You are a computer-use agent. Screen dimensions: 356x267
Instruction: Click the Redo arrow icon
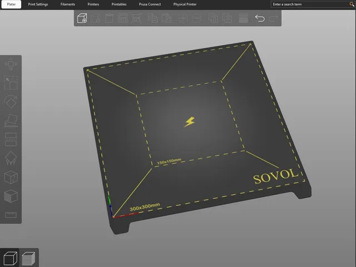coord(273,18)
